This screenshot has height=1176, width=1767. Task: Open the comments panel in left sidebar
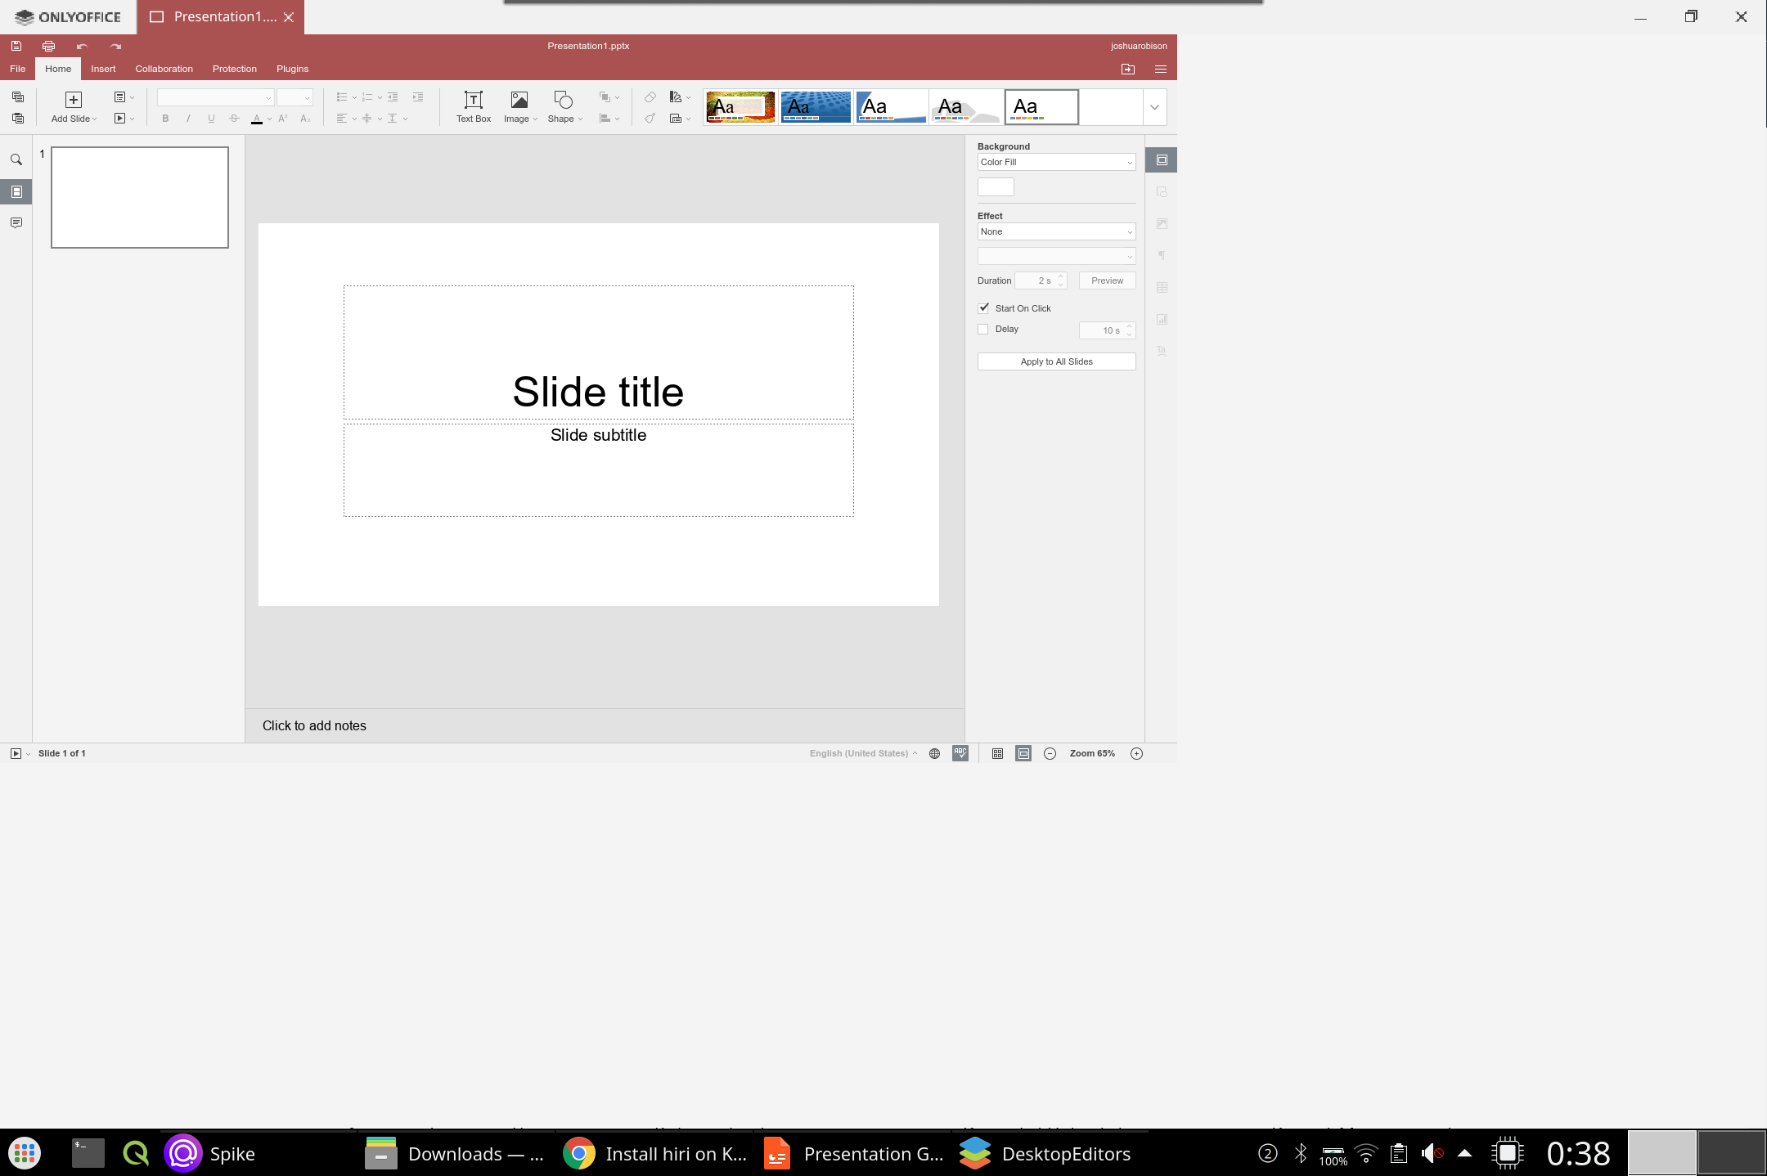coord(16,223)
